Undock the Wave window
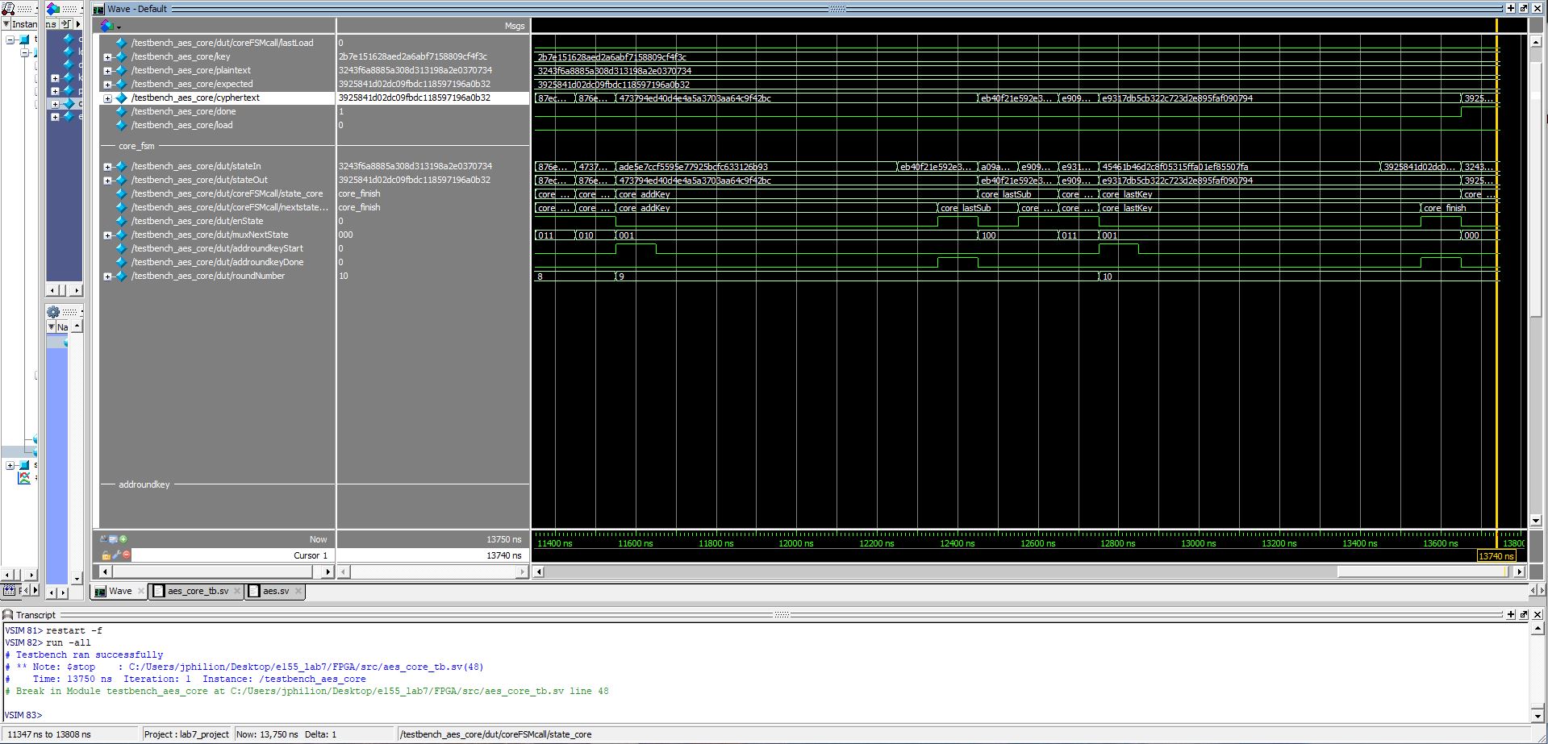 click(1524, 8)
